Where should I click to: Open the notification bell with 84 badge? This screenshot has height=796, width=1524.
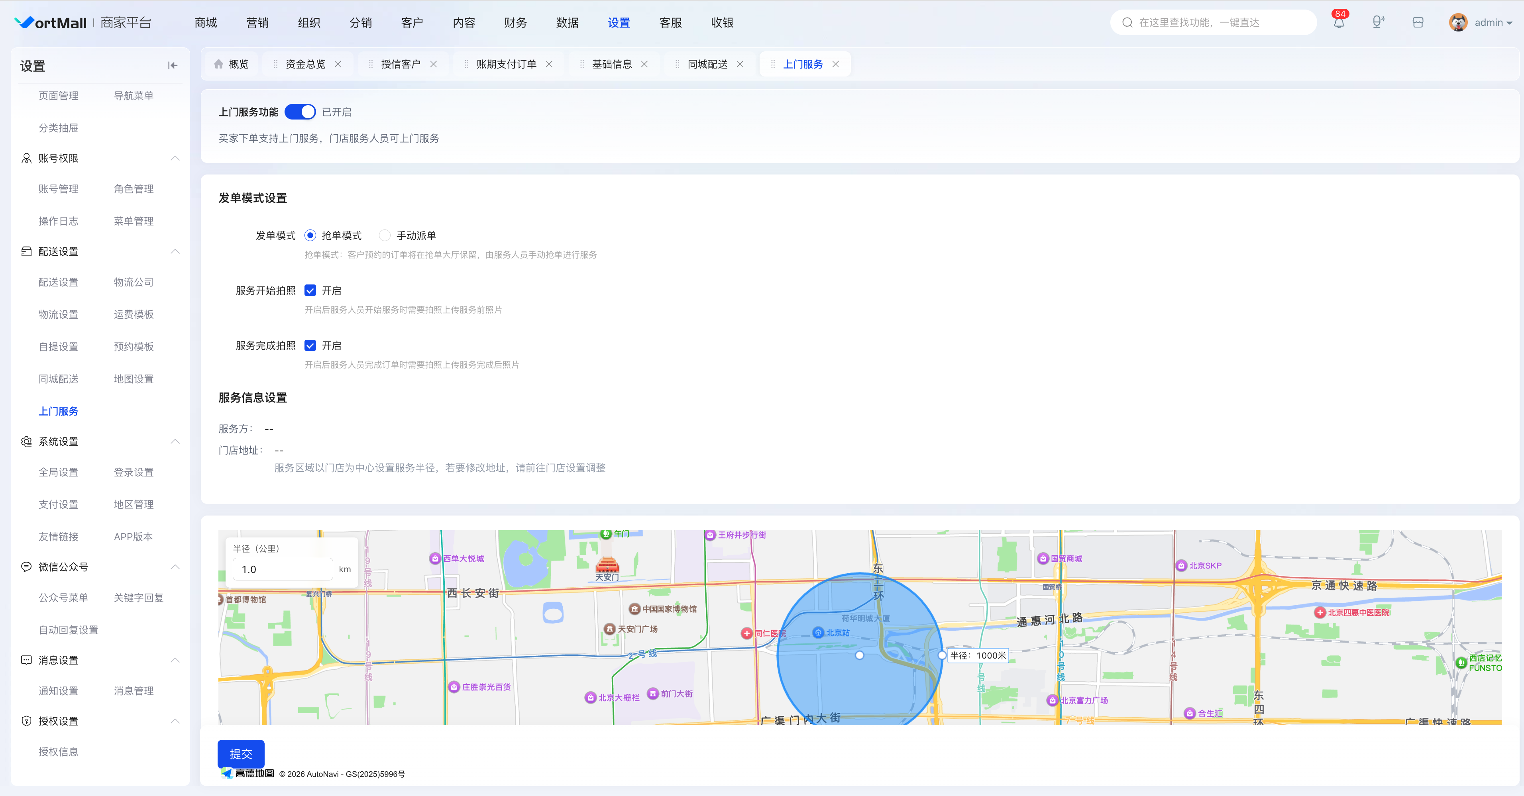pyautogui.click(x=1339, y=22)
